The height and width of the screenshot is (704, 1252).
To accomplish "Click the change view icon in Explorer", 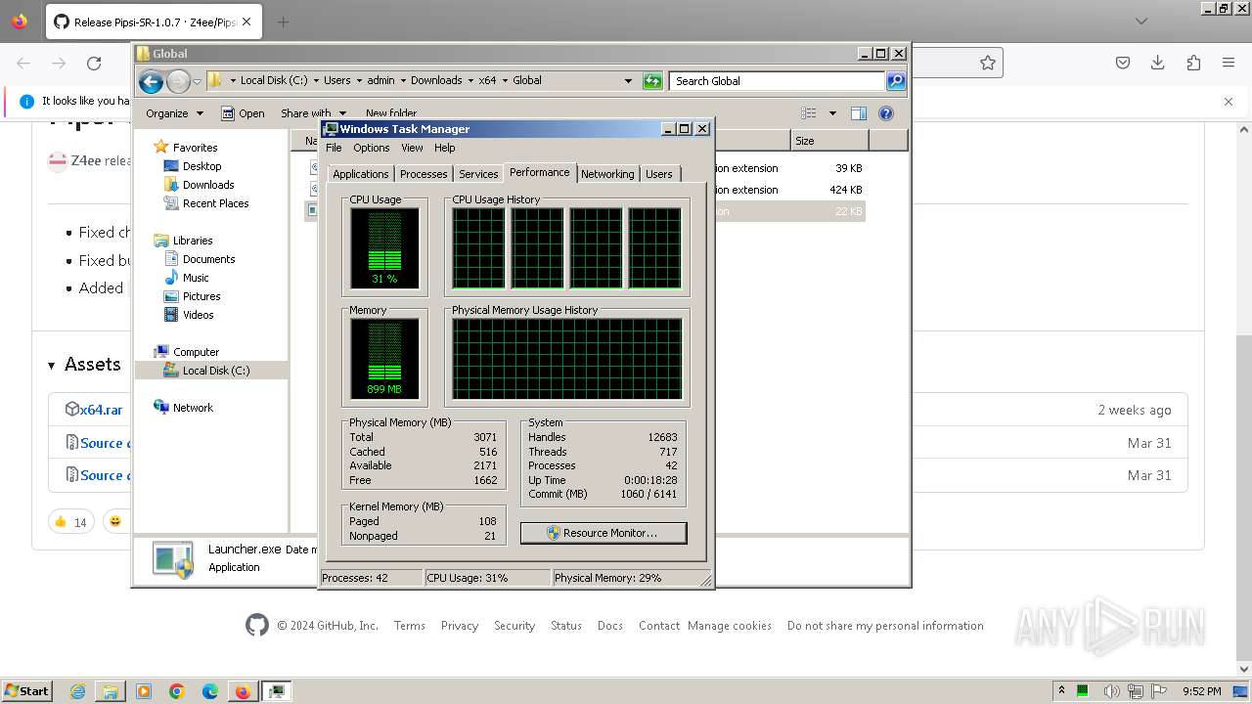I will tap(809, 113).
